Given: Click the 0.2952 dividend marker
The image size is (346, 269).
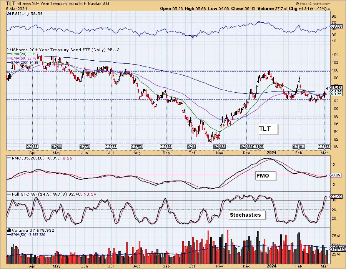Looking at the screenshot, I should click(324, 147).
